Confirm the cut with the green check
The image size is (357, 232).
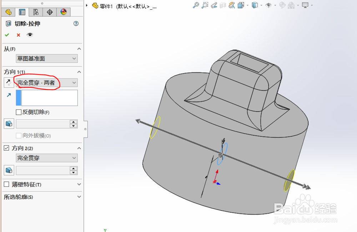pyautogui.click(x=7, y=35)
